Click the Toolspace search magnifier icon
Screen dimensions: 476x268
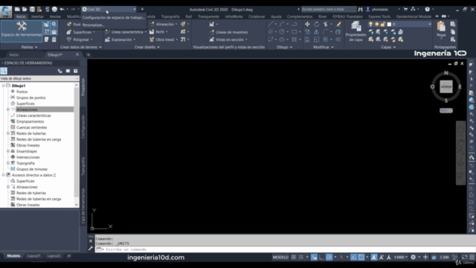pos(4,71)
